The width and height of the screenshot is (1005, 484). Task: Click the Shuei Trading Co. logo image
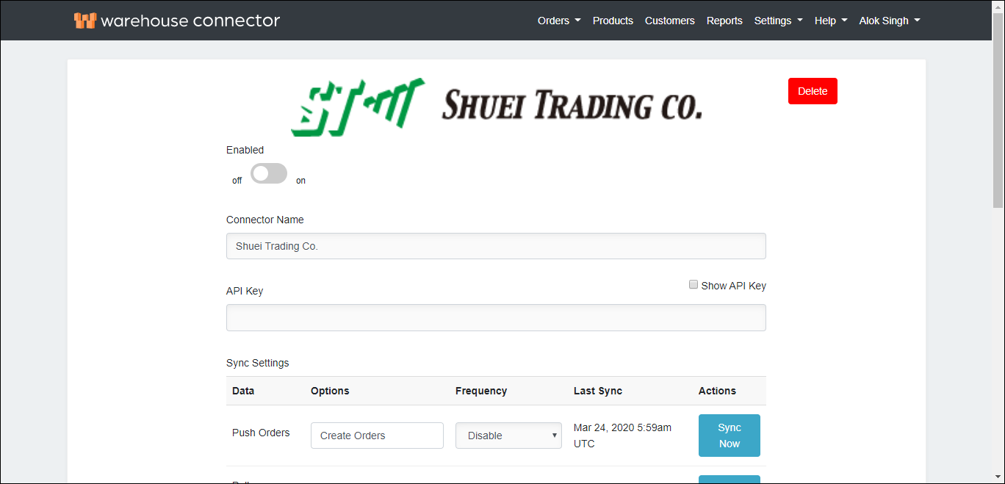point(497,107)
